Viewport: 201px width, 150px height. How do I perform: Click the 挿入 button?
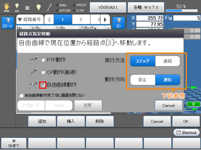click(71, 121)
